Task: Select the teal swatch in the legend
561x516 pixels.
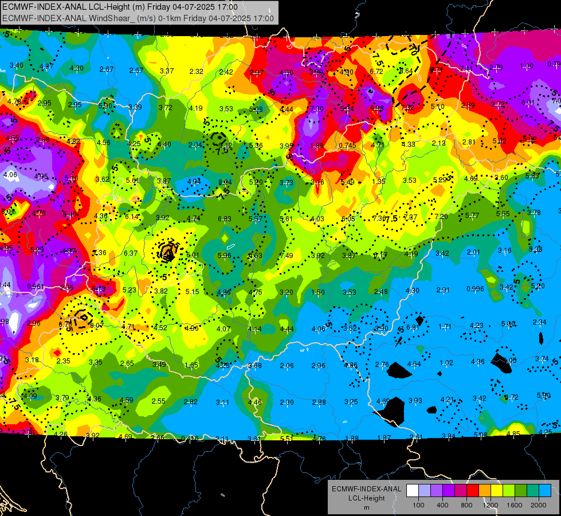Action: 533,490
